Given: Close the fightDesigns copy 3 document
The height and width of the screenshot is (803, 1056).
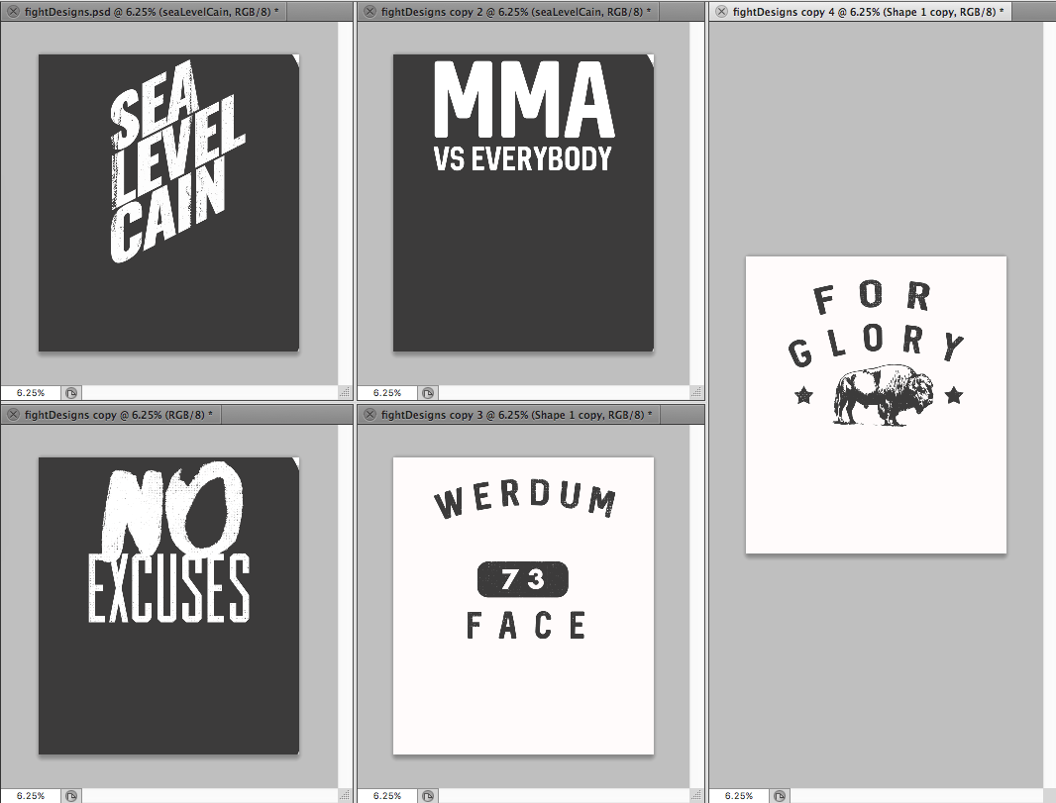Looking at the screenshot, I should [x=370, y=415].
